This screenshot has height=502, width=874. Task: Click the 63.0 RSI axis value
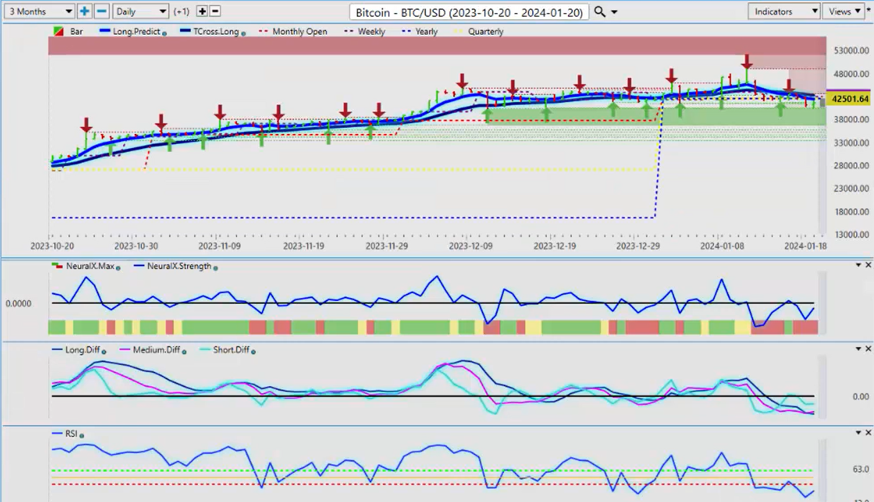click(860, 470)
